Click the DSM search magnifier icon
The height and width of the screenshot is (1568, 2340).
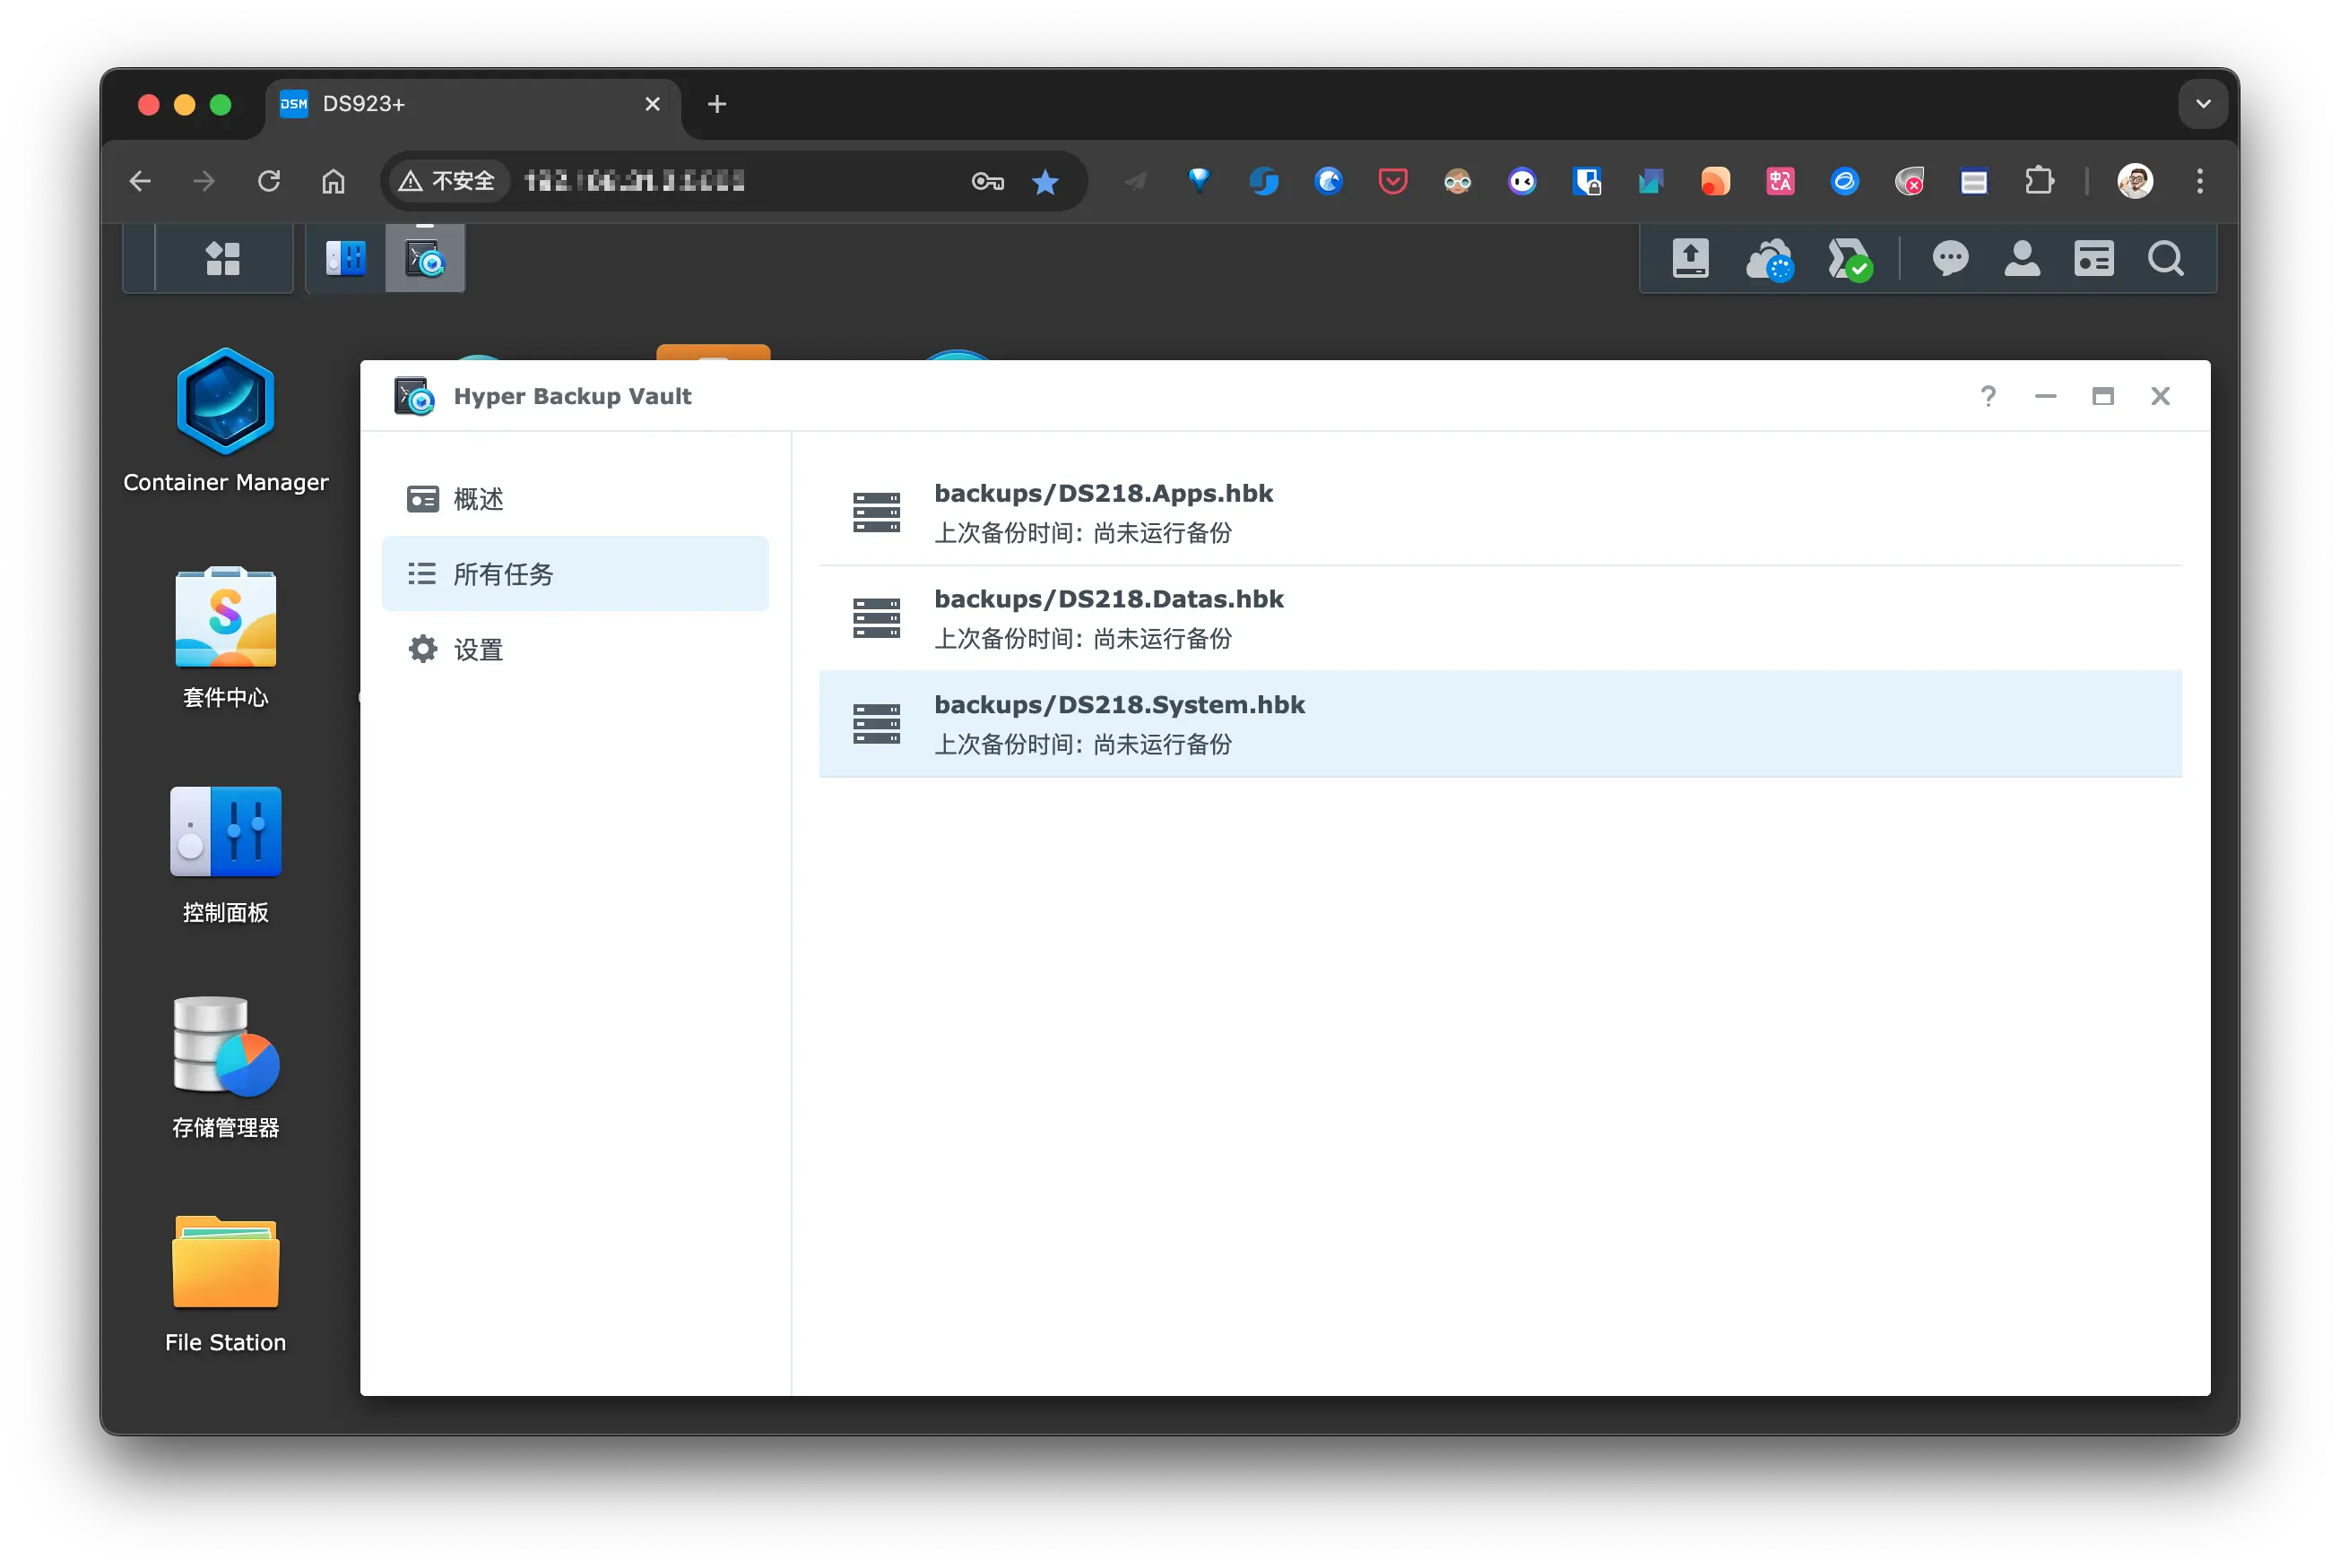point(2166,259)
